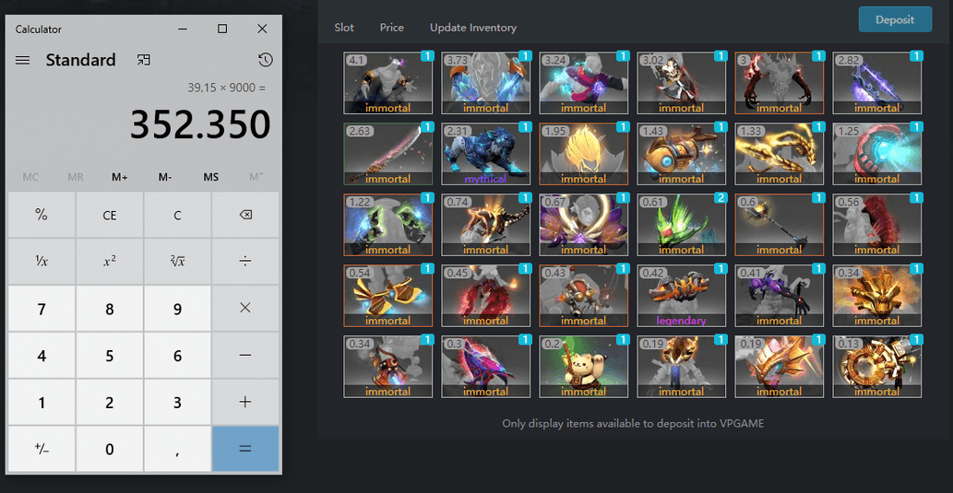Click digit 3 on Calculator
The height and width of the screenshot is (493, 953).
[177, 402]
